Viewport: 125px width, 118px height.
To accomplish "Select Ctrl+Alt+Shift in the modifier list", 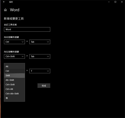I will [x=14, y=94].
